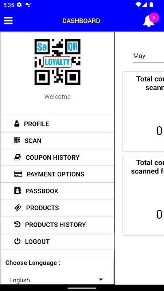164x291 pixels.
Task: Tap the hamburger menu icon
Action: [x=8, y=21]
